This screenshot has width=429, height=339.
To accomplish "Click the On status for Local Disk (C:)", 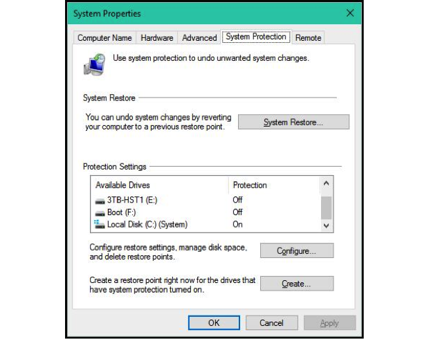I will pos(237,225).
